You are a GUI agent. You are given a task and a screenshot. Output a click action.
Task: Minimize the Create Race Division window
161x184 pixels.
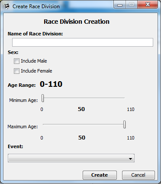[x=120, y=5]
